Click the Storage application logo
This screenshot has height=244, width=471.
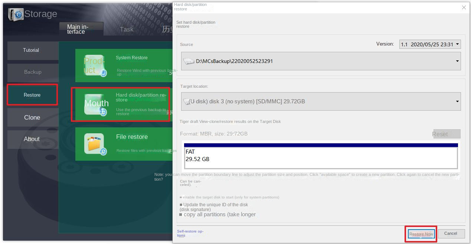tap(15, 14)
